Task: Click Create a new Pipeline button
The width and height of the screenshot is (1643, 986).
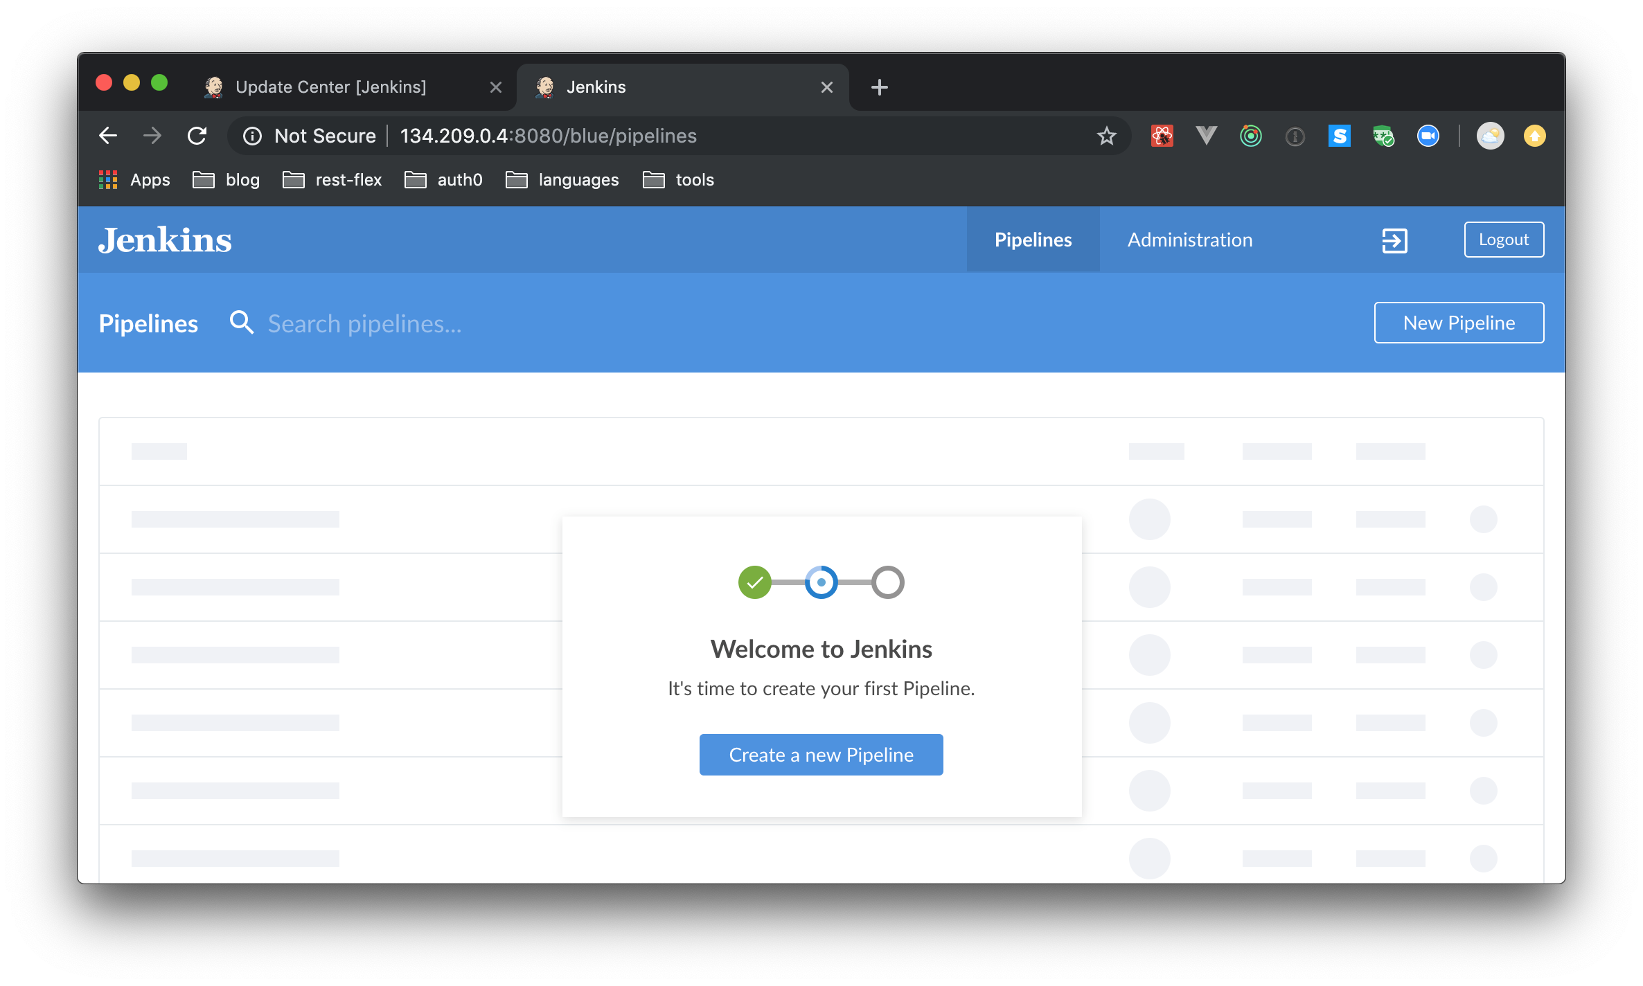Action: point(821,755)
